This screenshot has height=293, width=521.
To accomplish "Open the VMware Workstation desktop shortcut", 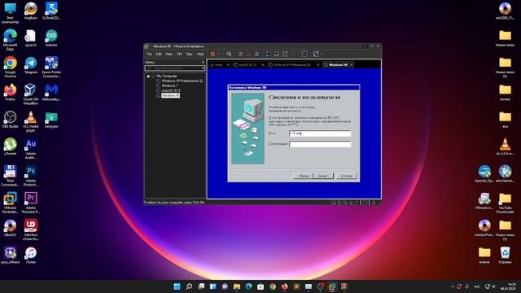I will [10, 203].
